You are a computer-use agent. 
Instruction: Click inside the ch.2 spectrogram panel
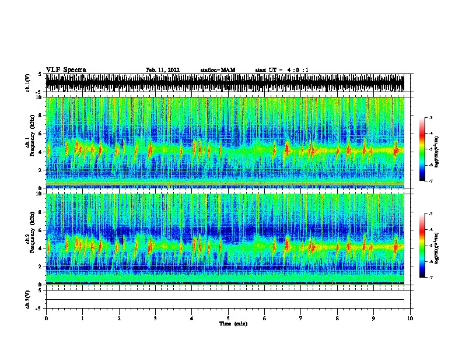225,239
